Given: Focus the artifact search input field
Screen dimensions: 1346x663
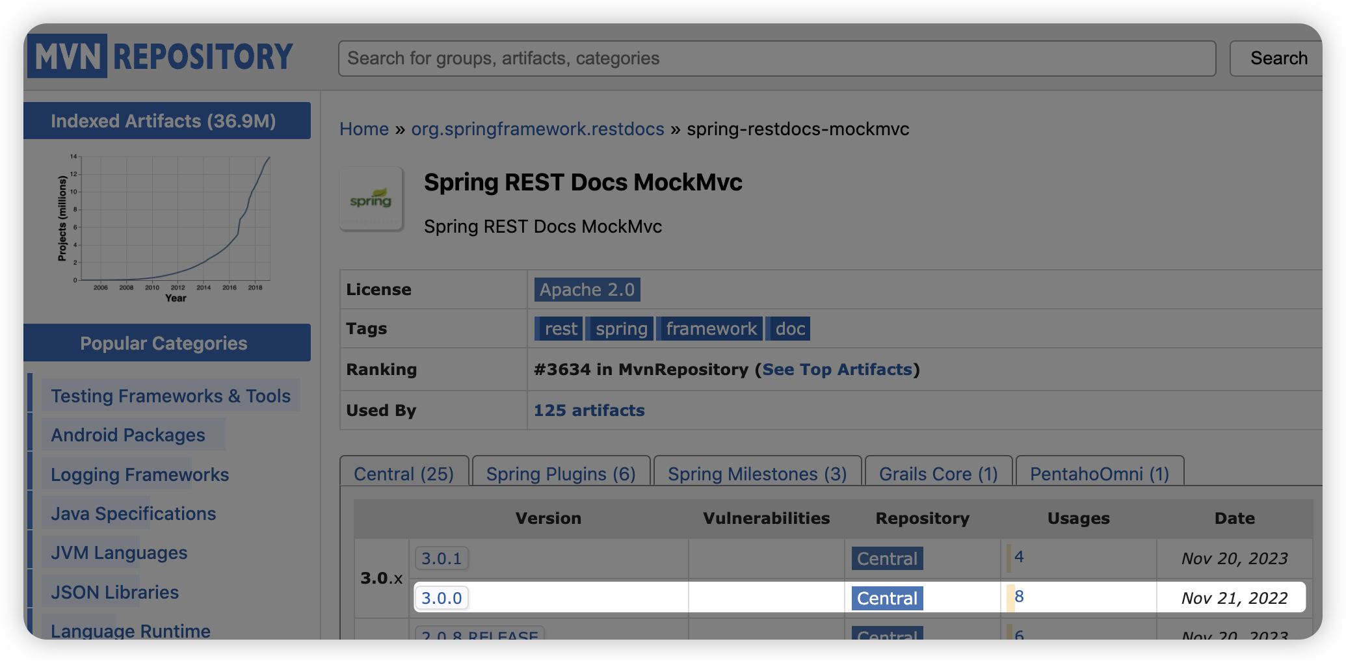Looking at the screenshot, I should [776, 58].
